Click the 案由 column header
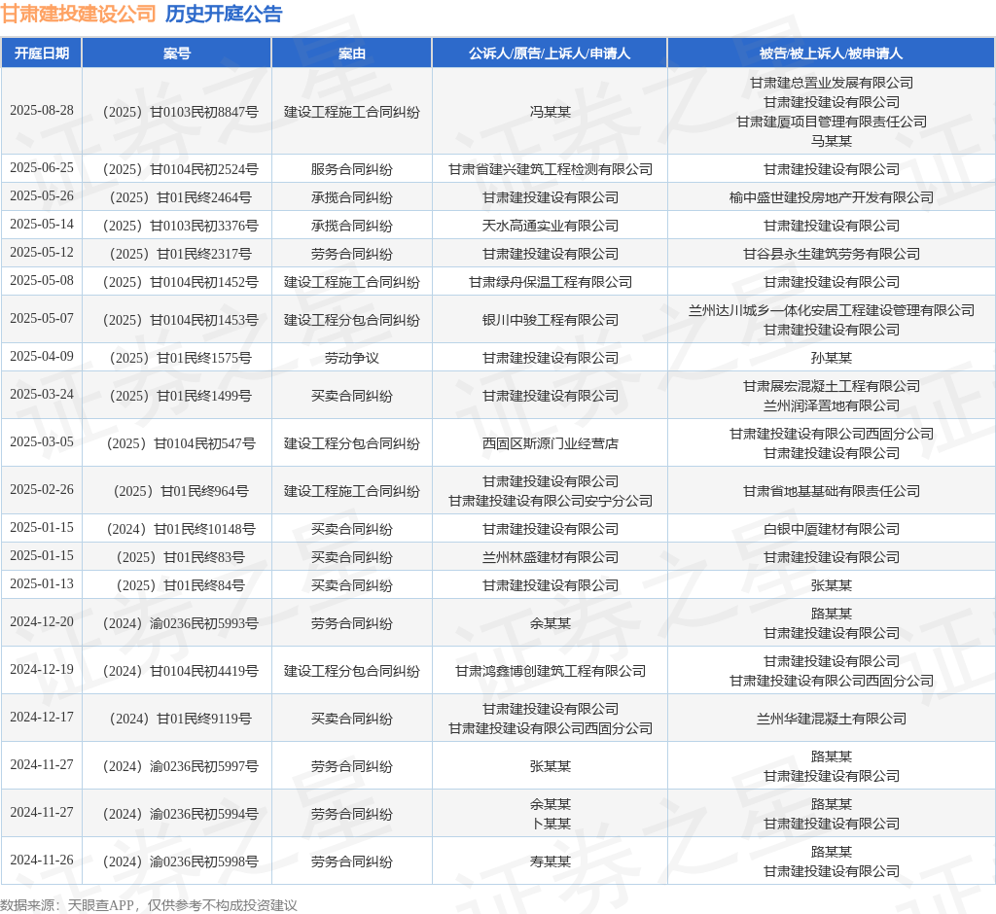The image size is (996, 914). point(352,53)
